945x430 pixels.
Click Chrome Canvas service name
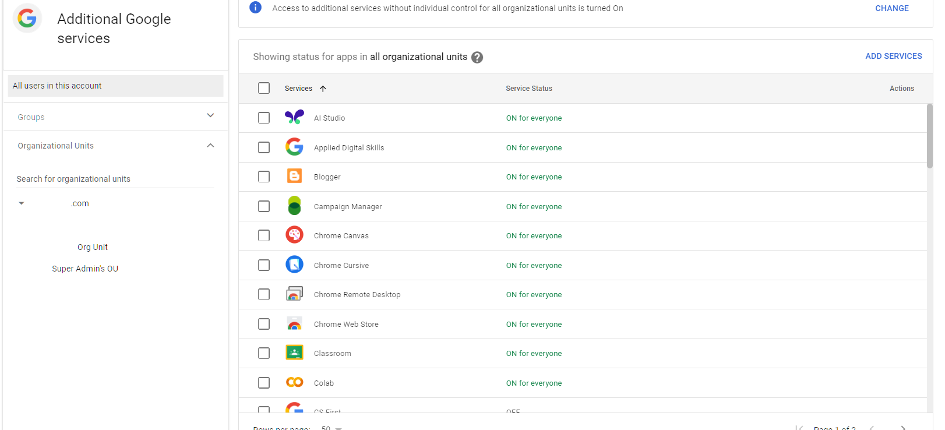point(341,235)
